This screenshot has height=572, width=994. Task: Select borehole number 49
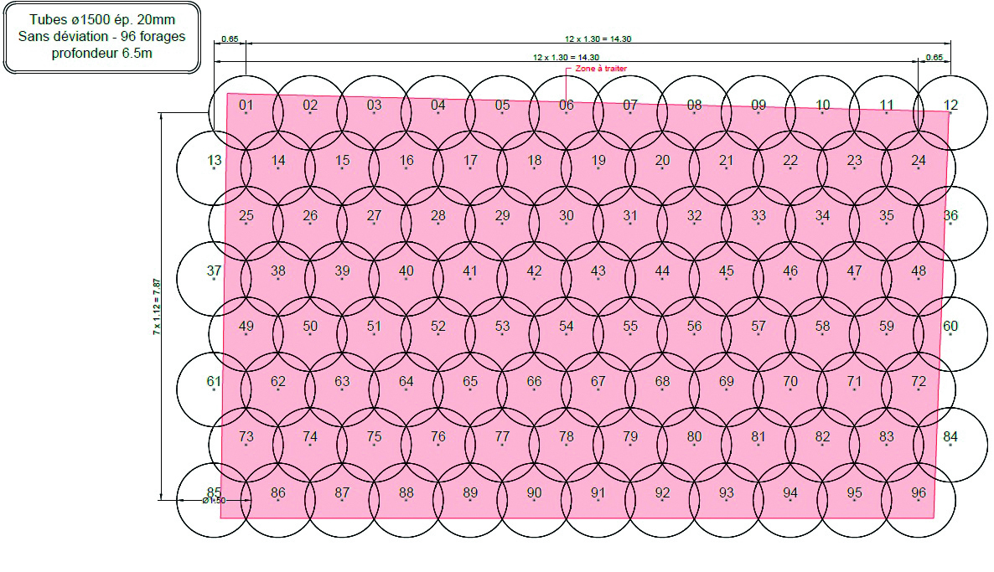(x=246, y=327)
